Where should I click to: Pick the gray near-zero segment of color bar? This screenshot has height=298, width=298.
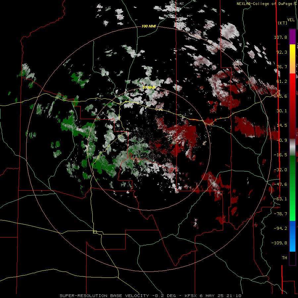point(292,147)
